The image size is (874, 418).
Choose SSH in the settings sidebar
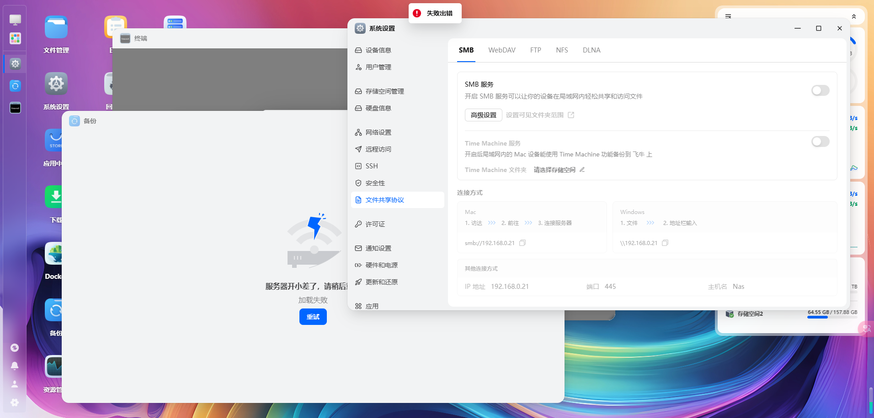click(x=398, y=166)
